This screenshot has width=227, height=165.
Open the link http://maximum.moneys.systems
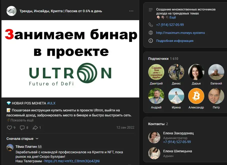coord(180,33)
